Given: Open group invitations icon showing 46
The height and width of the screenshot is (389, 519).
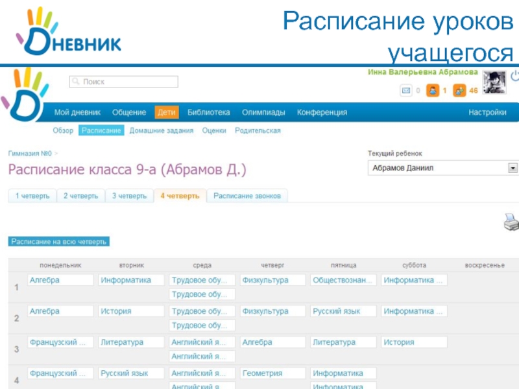Looking at the screenshot, I should 459,91.
